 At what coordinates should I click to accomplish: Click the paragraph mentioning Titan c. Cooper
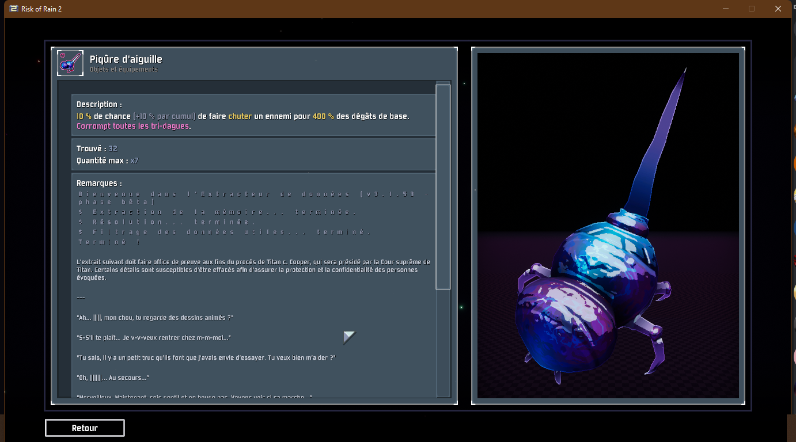pyautogui.click(x=253, y=269)
